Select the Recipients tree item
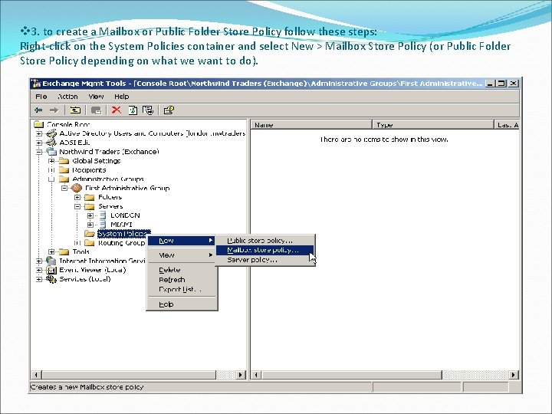The image size is (552, 414). tap(89, 170)
